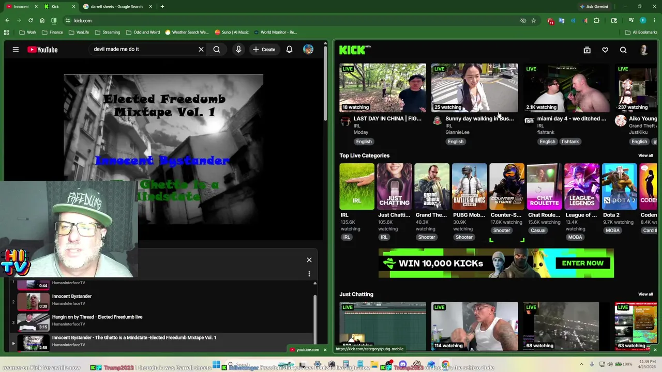Viewport: 662px width, 372px height.
Task: Open Kick clips/browse icon
Action: 587,50
